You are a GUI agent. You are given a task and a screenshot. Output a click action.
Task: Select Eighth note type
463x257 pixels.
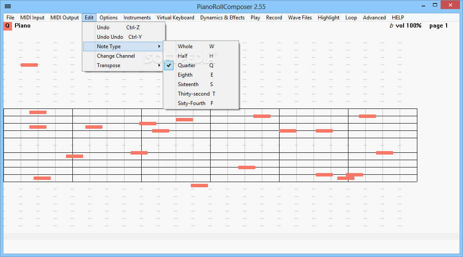click(201, 74)
